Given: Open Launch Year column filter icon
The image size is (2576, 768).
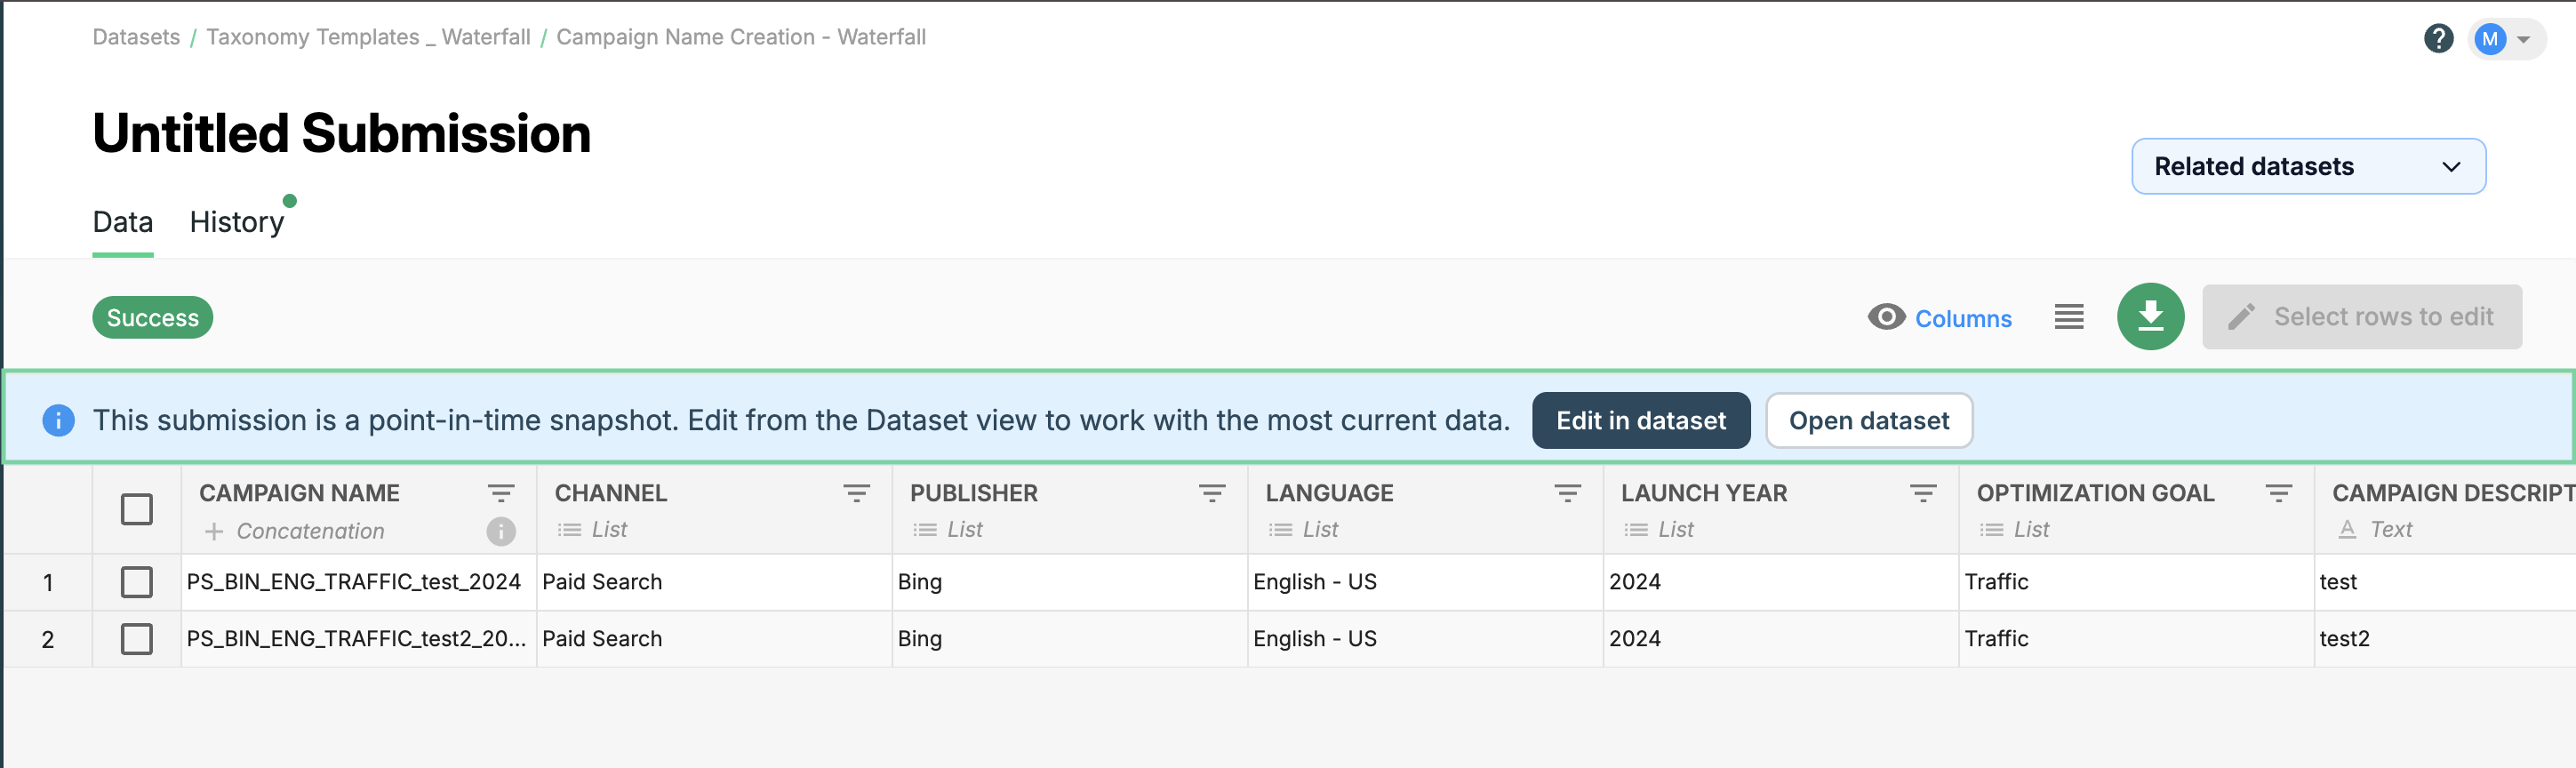Looking at the screenshot, I should point(1923,493).
